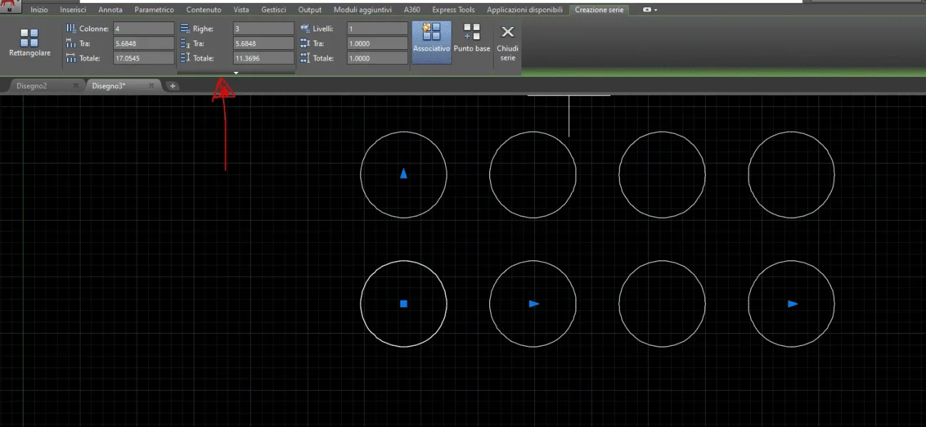Click the Righe rows icon

[184, 28]
